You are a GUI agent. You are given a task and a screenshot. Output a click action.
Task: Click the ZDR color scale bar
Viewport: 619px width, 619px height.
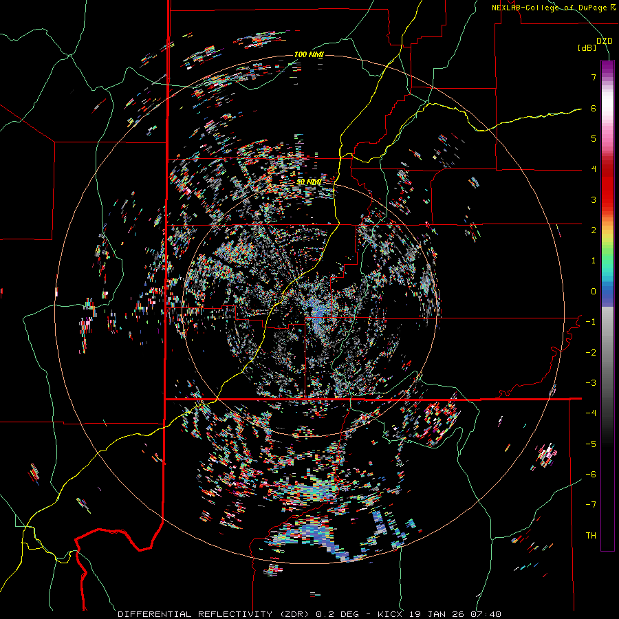pos(607,305)
